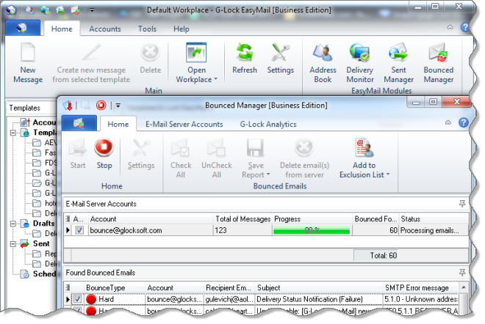485x324 pixels.
Task: Open Bounced Manager help icon
Action: (463, 122)
